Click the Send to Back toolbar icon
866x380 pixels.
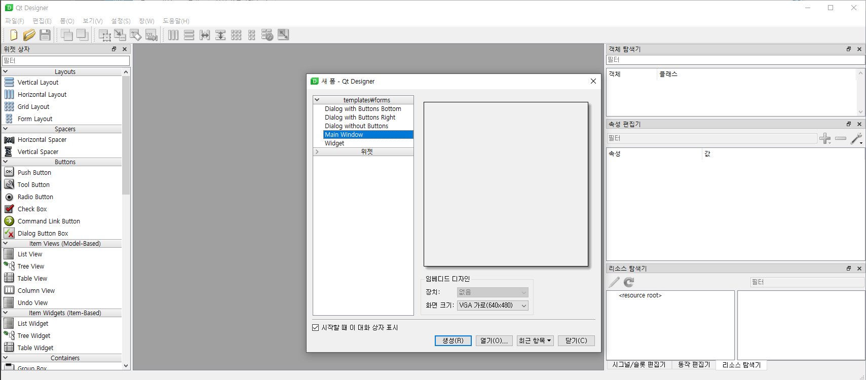coord(83,35)
